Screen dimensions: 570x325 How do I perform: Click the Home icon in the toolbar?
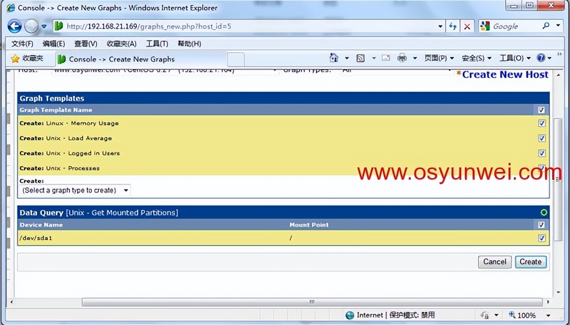point(334,58)
